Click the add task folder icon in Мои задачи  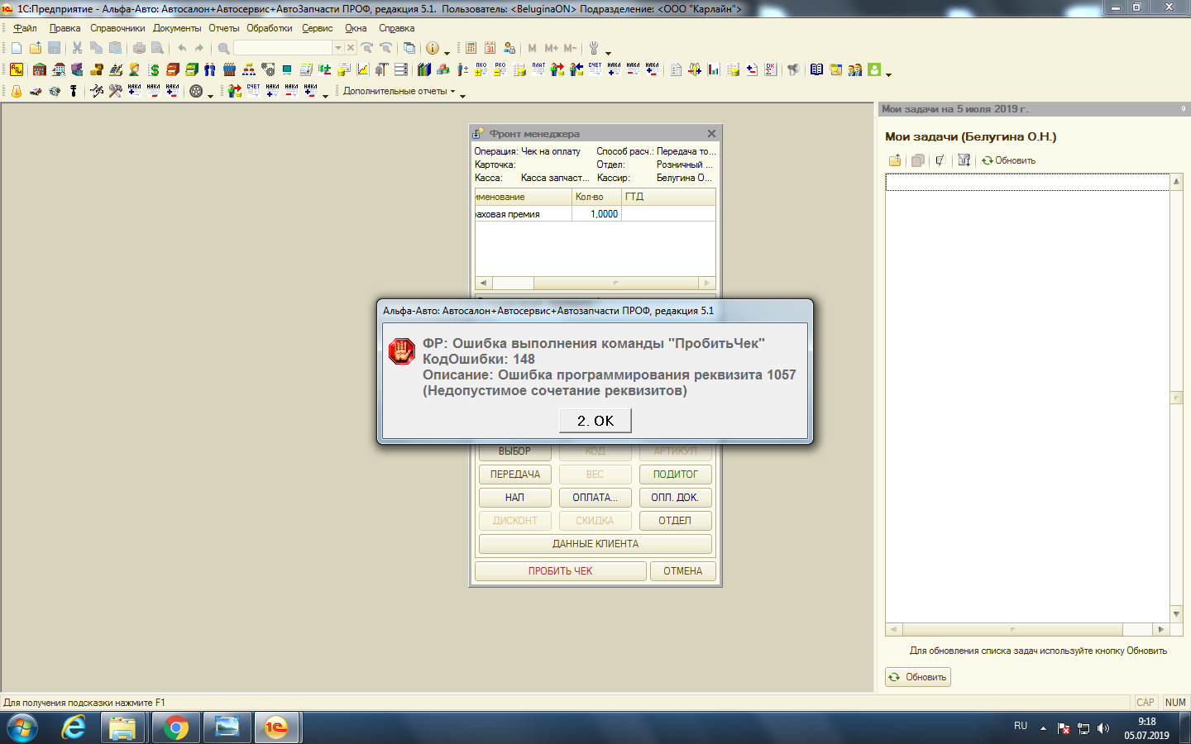[895, 160]
